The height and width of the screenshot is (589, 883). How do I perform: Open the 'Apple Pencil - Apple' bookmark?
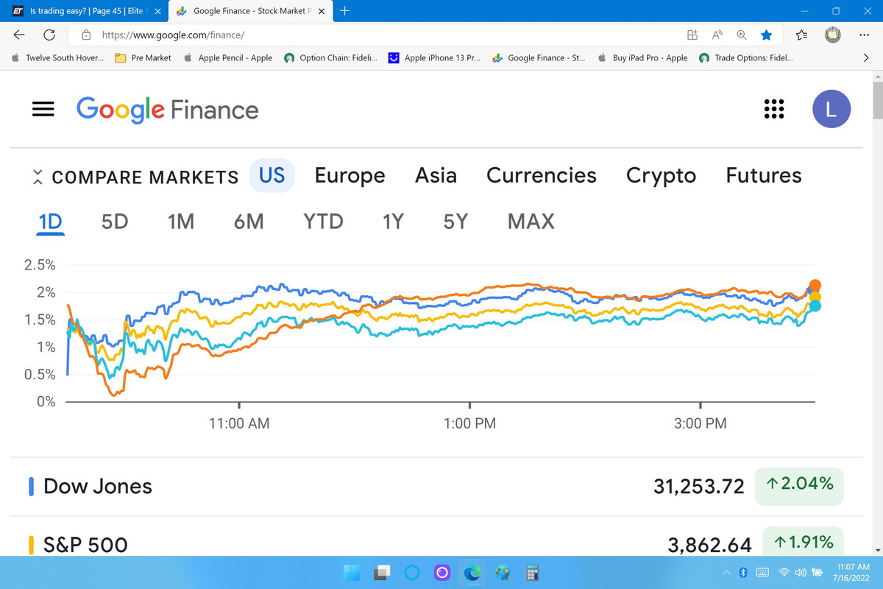(x=228, y=57)
